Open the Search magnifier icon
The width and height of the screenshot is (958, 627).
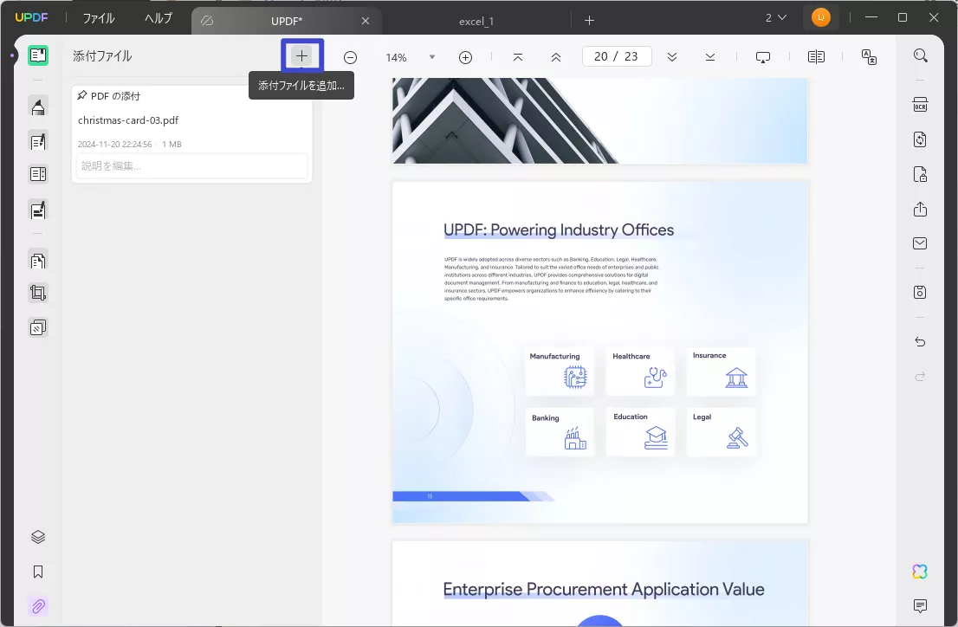pos(920,55)
